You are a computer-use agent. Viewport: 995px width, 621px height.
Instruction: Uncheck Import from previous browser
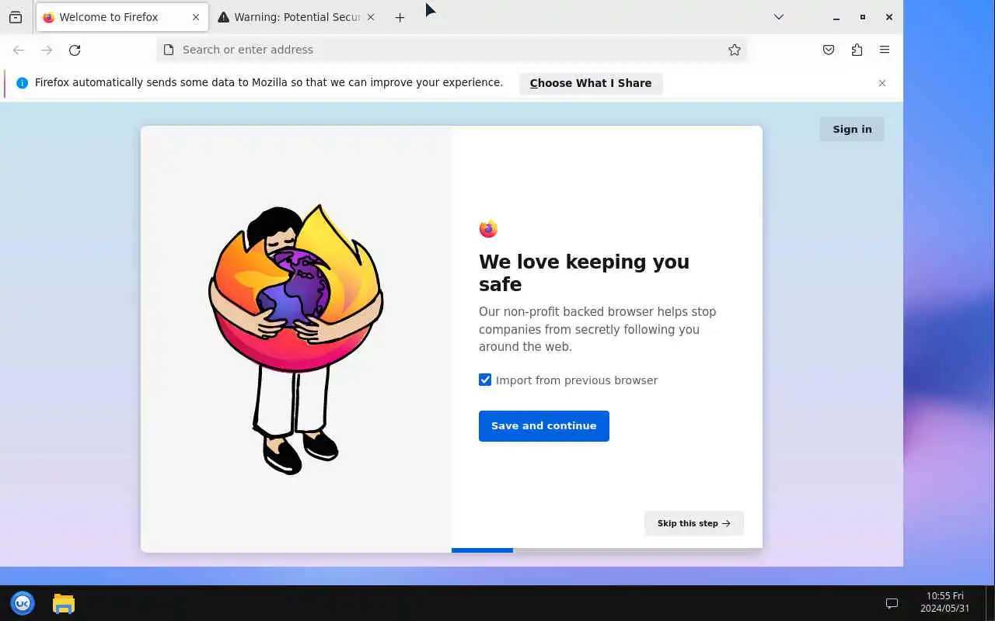[x=485, y=380]
